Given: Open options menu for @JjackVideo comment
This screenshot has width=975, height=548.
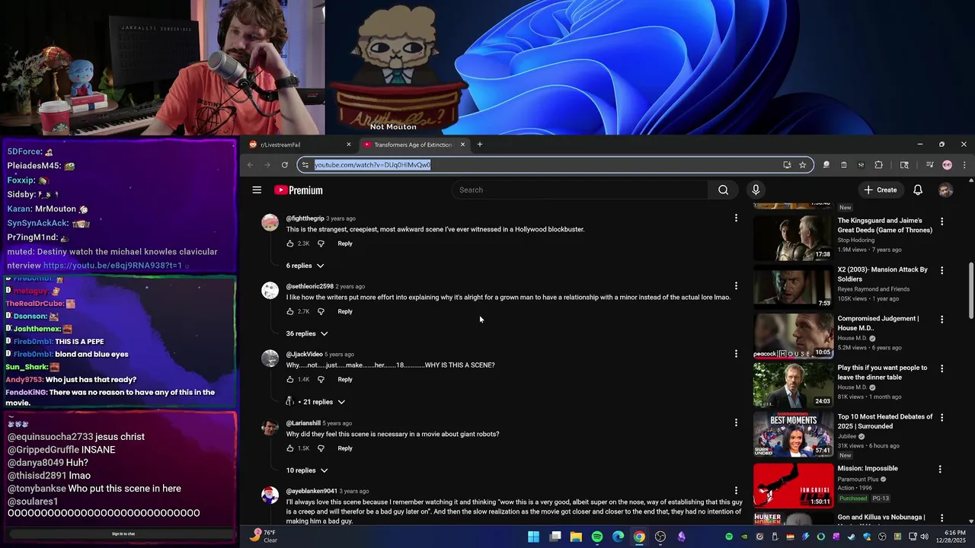Looking at the screenshot, I should pos(736,354).
